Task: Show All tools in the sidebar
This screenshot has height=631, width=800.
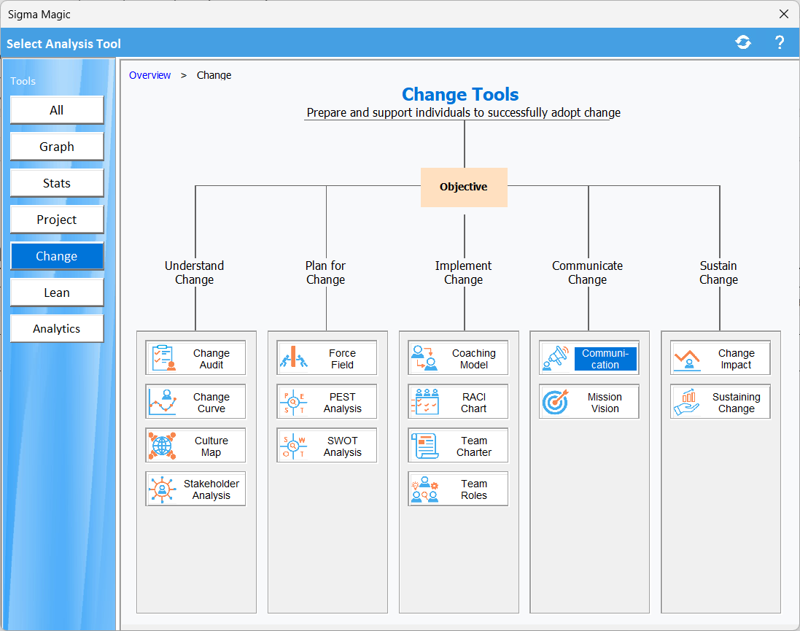Action: tap(57, 110)
